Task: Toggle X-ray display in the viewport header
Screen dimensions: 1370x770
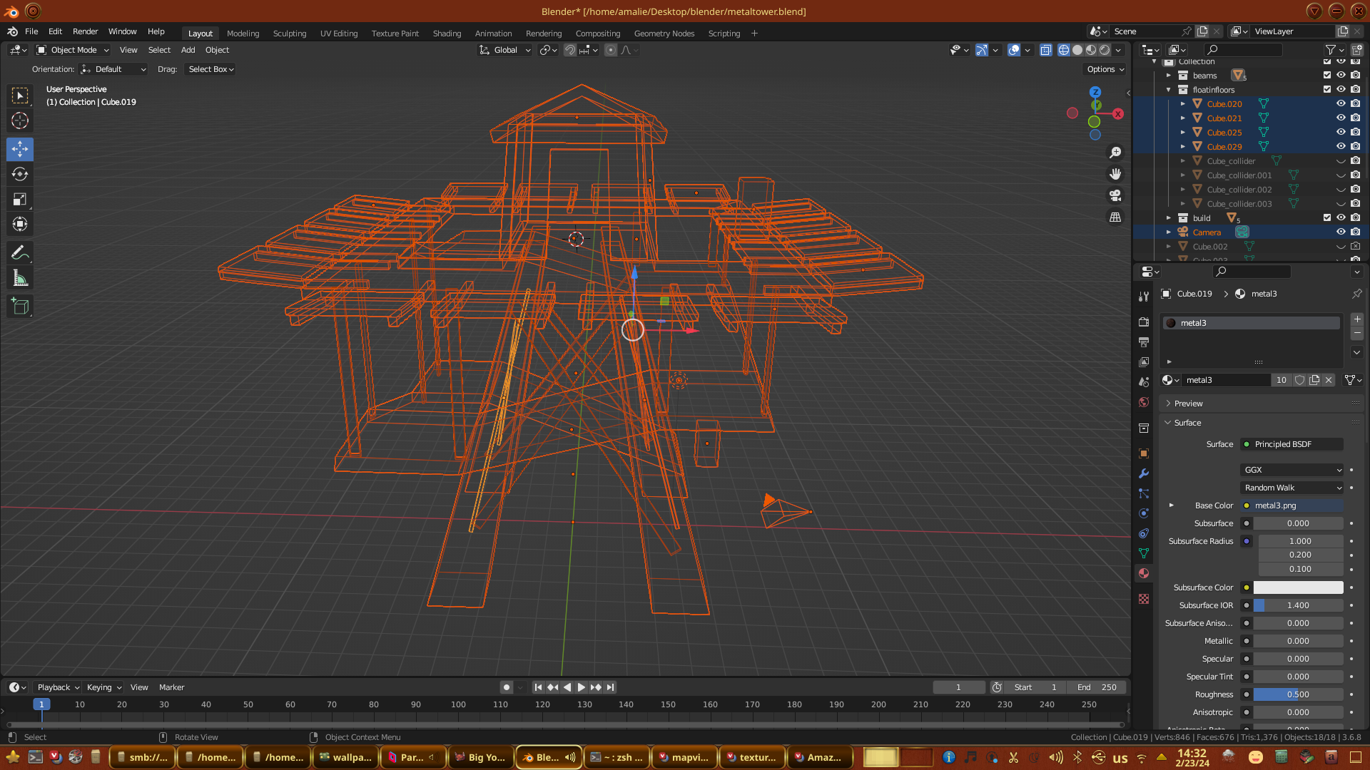Action: coord(1046,50)
